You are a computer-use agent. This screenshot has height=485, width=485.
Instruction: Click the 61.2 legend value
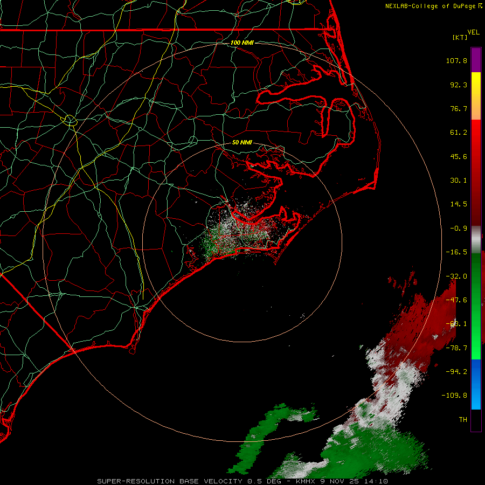(x=459, y=133)
